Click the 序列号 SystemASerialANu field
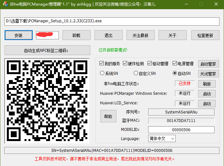 181,112
